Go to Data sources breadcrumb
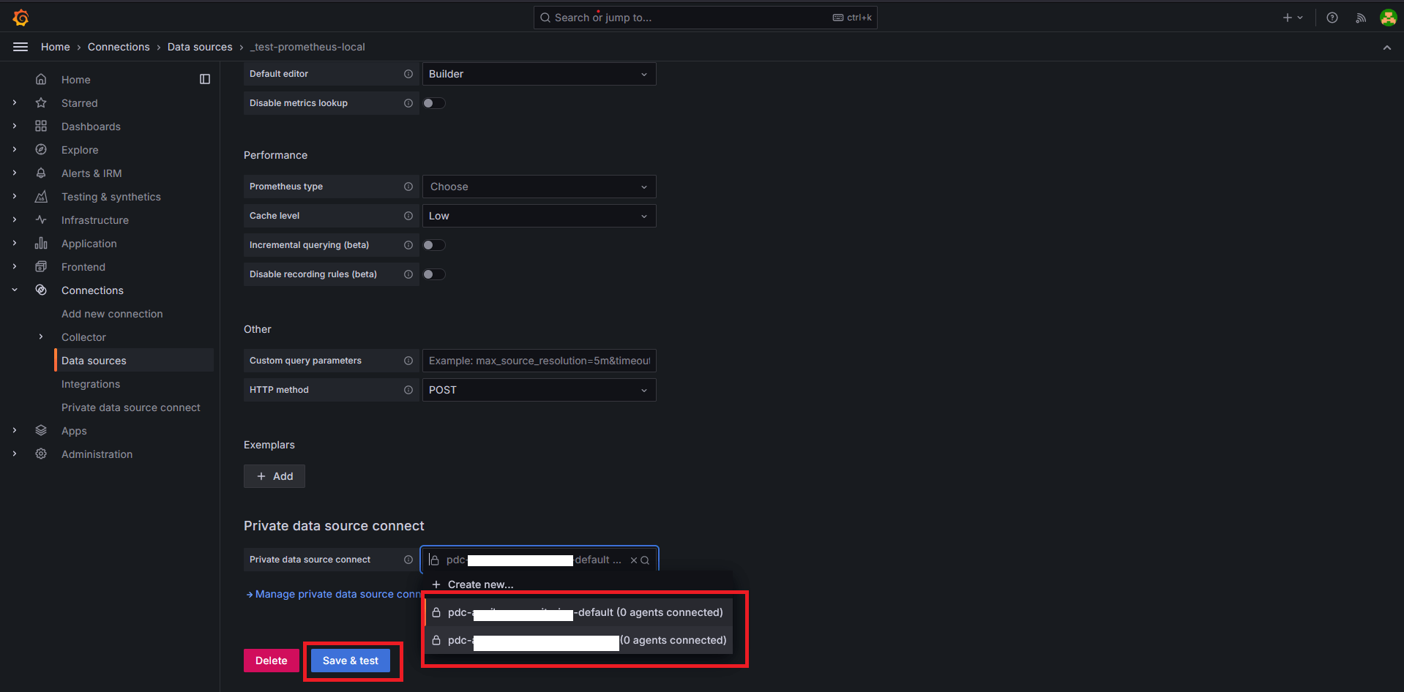This screenshot has width=1404, height=692. coord(200,47)
